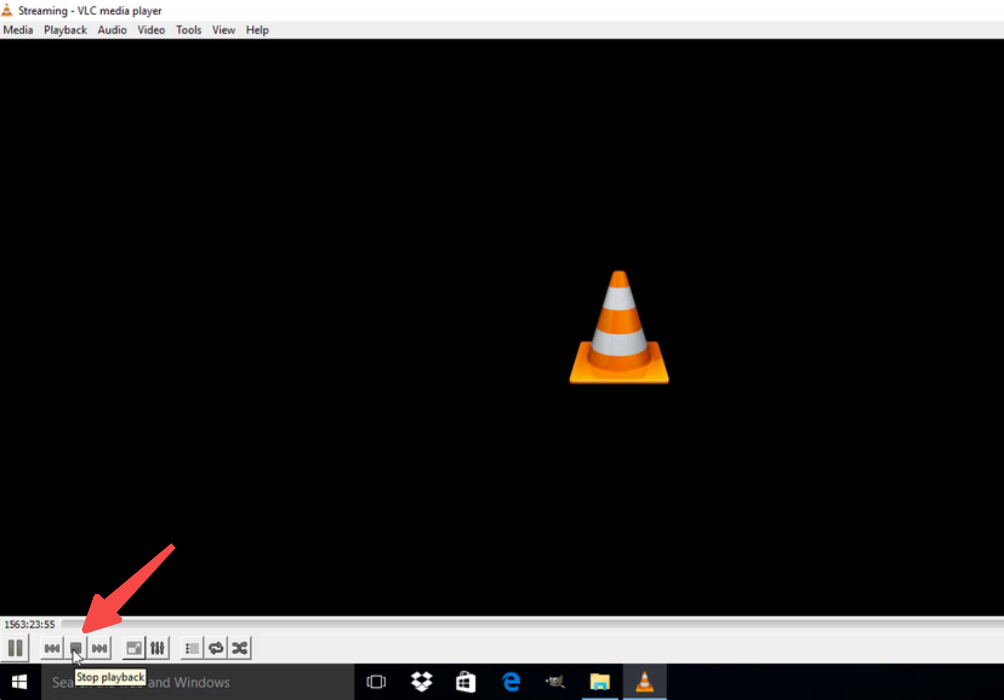Enable loop playback
The height and width of the screenshot is (700, 1004).
click(x=216, y=648)
